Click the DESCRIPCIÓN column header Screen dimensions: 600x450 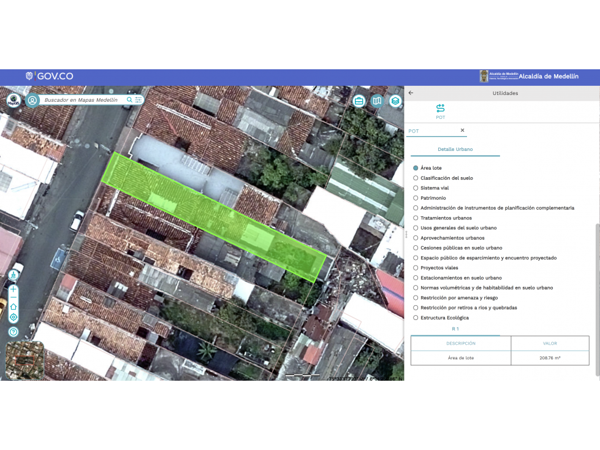point(461,343)
